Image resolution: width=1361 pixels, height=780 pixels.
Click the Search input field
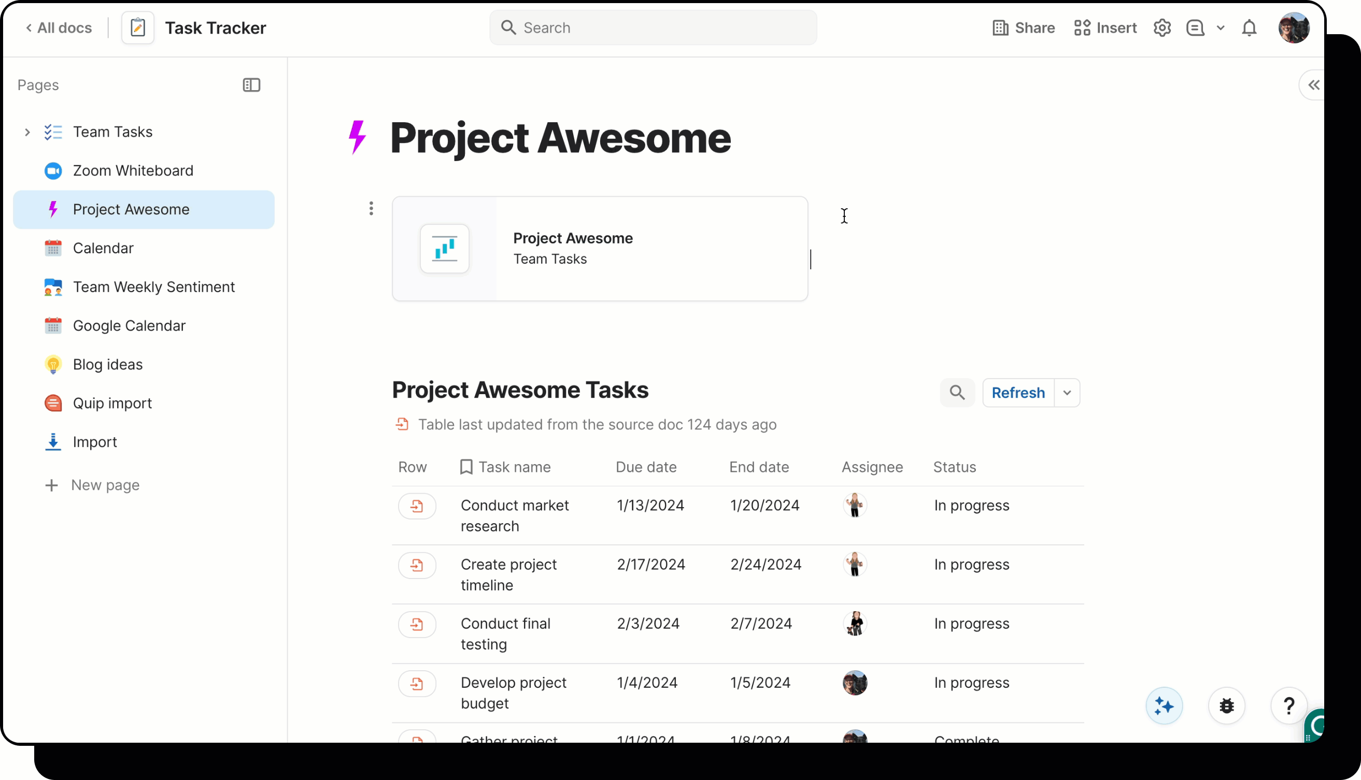tap(653, 28)
